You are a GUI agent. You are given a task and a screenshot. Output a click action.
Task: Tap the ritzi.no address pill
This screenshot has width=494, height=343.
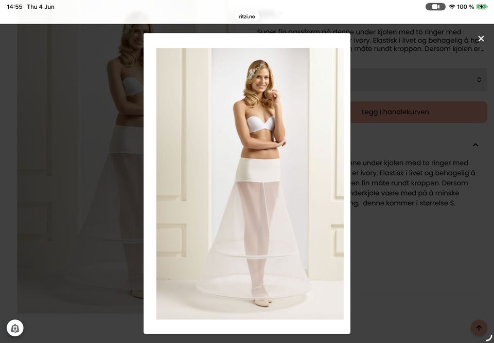tap(246, 16)
